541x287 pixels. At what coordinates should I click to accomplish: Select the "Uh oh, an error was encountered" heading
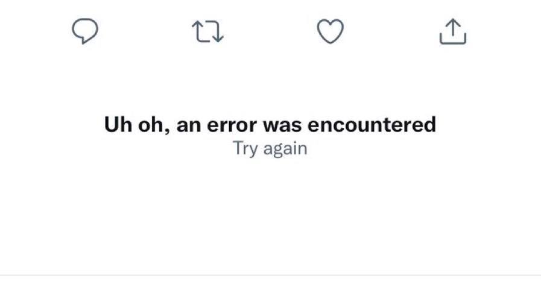coord(270,124)
